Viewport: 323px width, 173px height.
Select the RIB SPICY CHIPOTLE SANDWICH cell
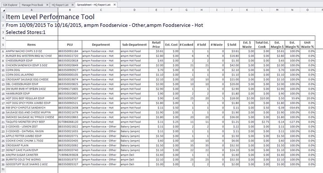32,108
